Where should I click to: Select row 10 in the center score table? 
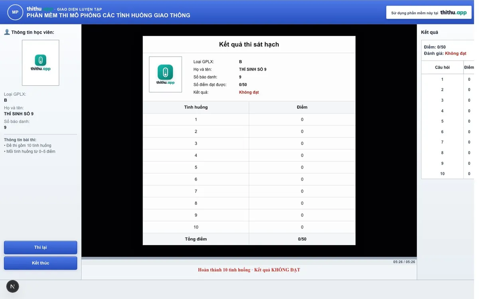(x=249, y=227)
